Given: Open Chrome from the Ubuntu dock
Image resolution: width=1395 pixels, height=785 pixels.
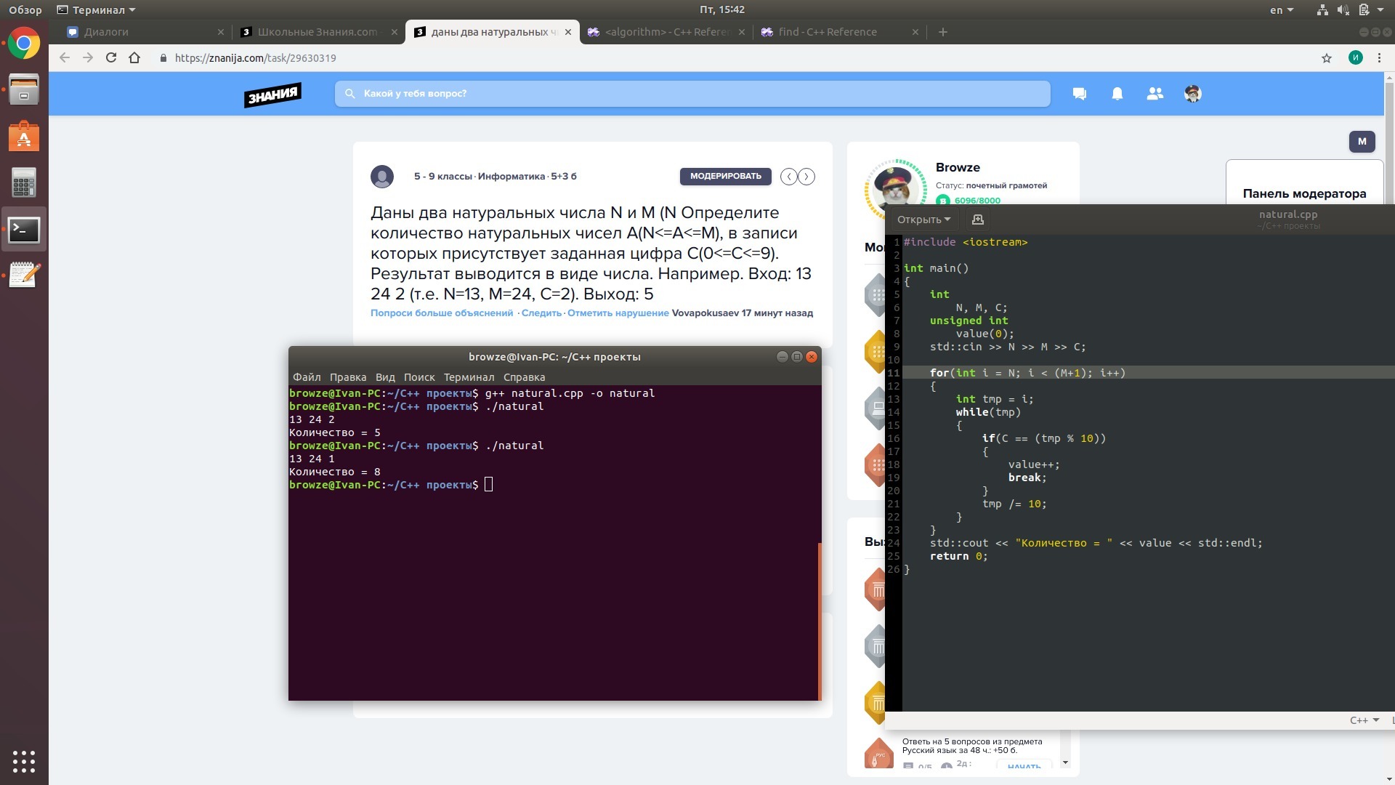Looking at the screenshot, I should 24,44.
